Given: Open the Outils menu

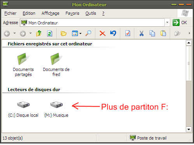Looking at the screenshot, I should (x=91, y=13).
